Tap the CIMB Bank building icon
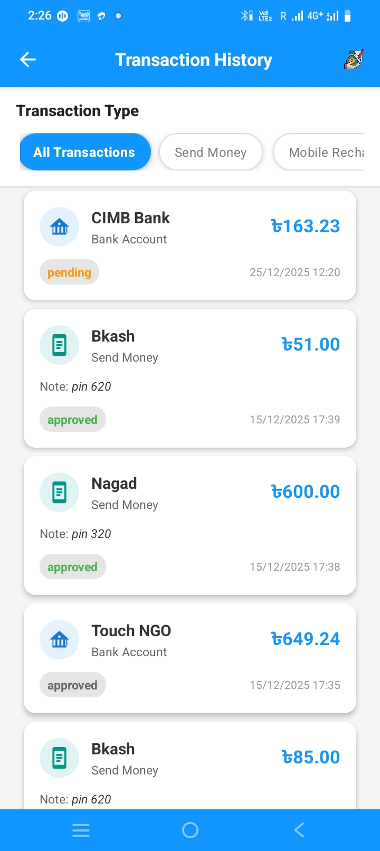This screenshot has width=380, height=851. (x=60, y=227)
